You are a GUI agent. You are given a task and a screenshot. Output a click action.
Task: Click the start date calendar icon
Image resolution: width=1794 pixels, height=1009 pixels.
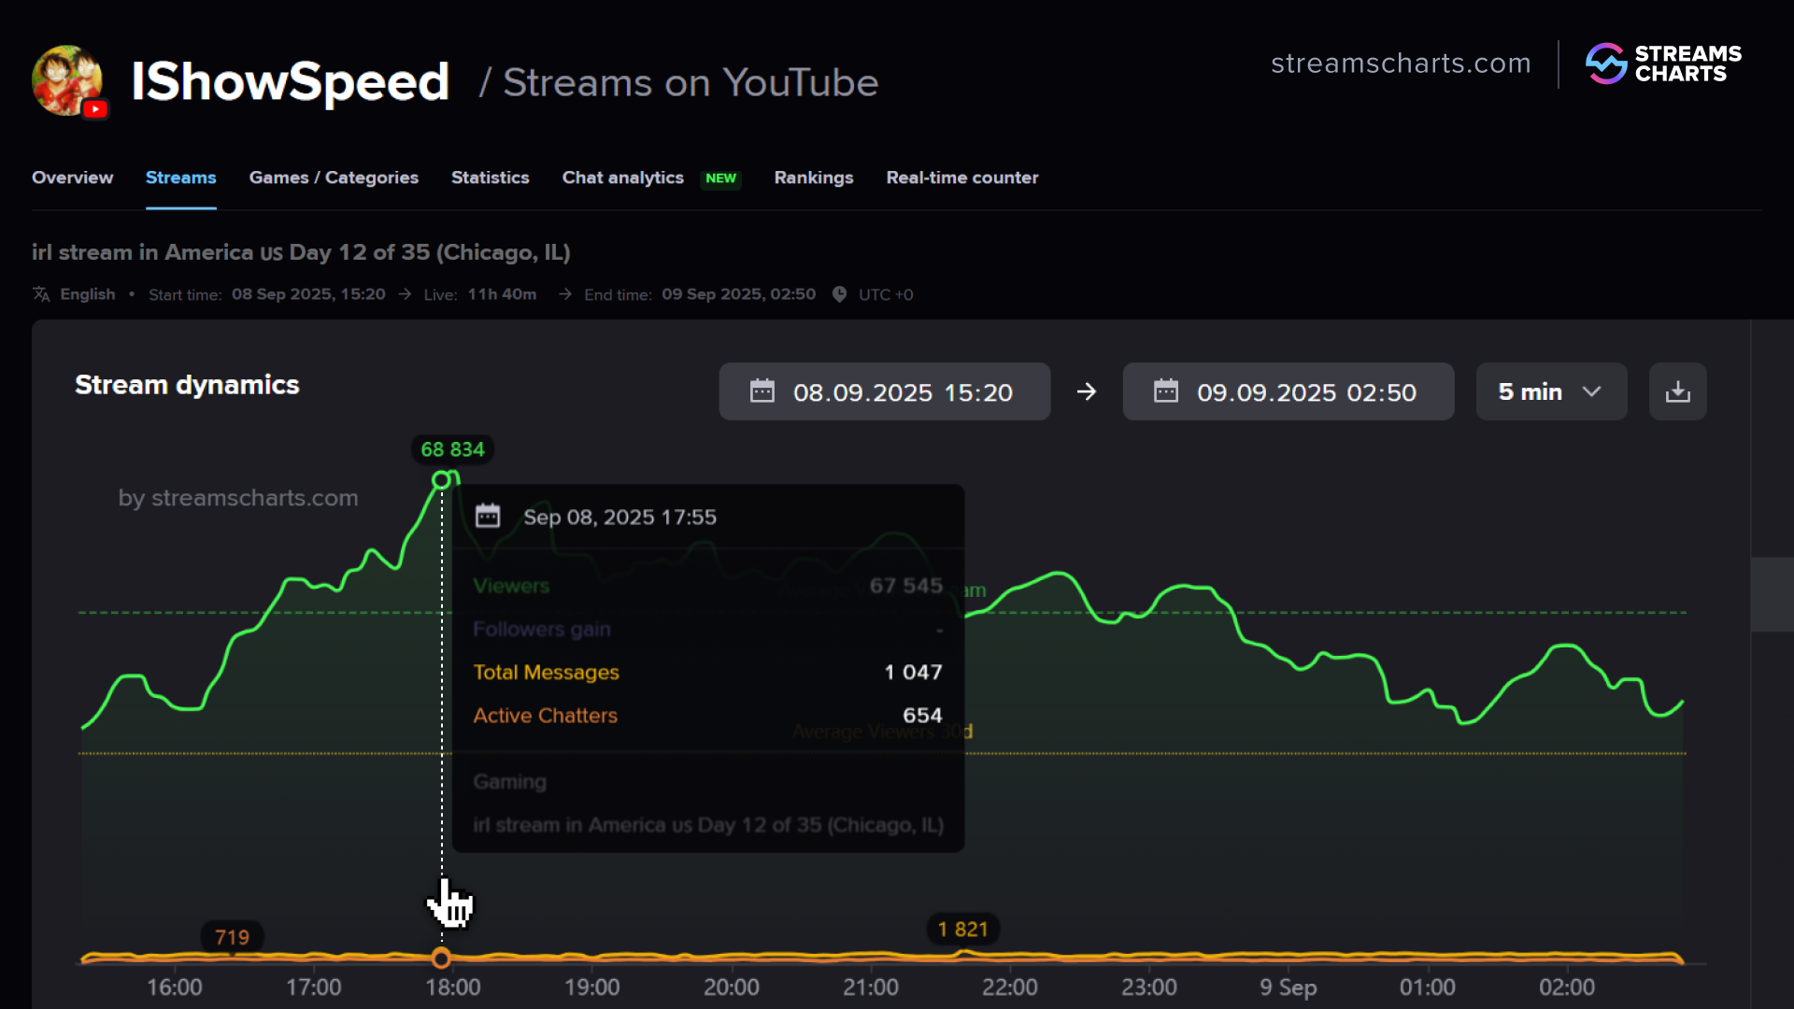click(x=762, y=391)
